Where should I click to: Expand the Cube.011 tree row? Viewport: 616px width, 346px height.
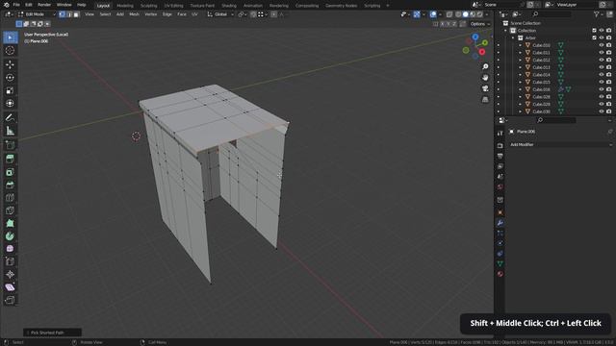pyautogui.click(x=520, y=53)
